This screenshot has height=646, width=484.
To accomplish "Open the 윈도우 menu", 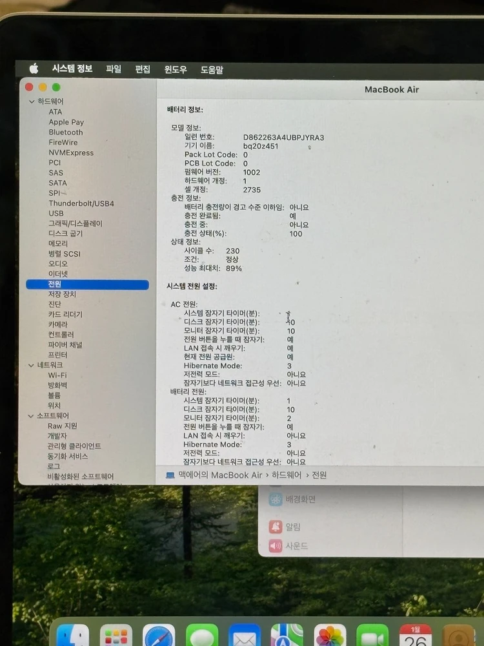I will coord(176,70).
